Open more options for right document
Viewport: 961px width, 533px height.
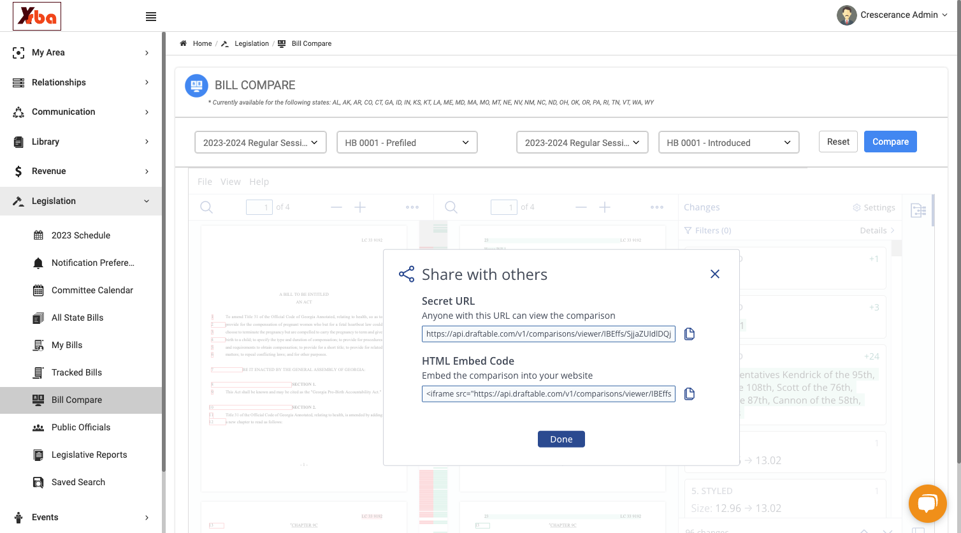point(657,207)
